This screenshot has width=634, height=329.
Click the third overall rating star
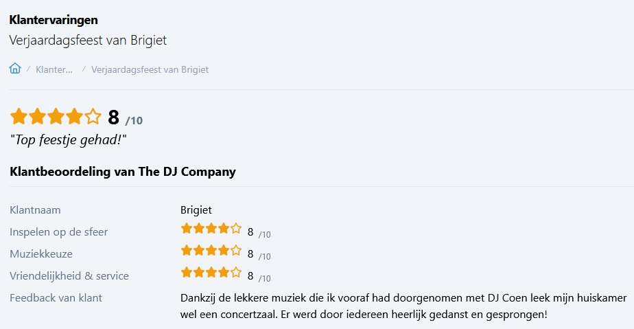[56, 117]
